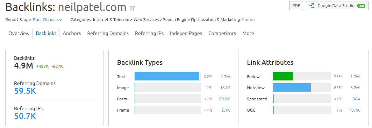Open the Referring Domains tab

[108, 34]
